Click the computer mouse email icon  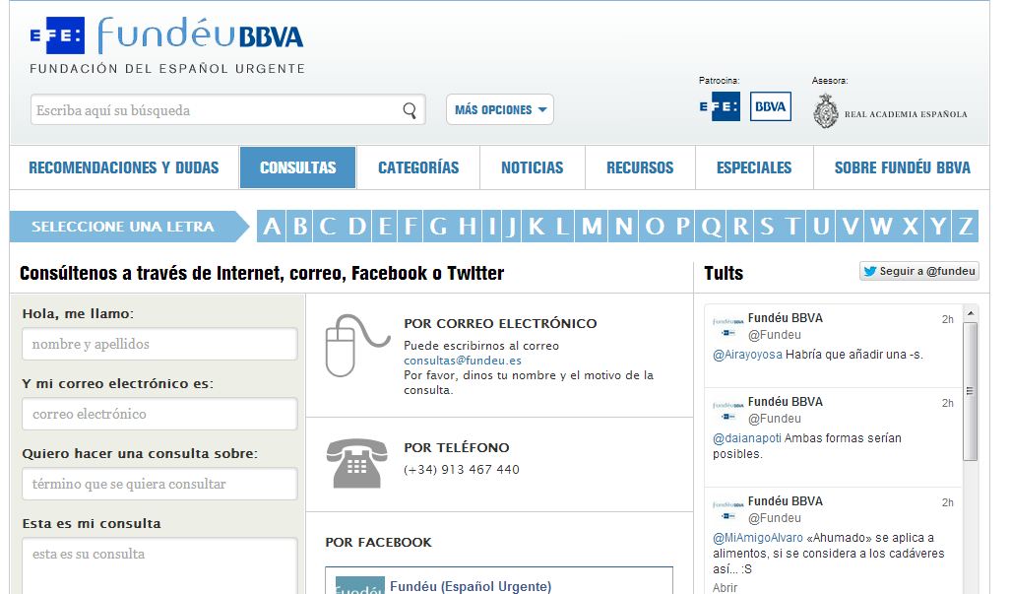[x=357, y=346]
